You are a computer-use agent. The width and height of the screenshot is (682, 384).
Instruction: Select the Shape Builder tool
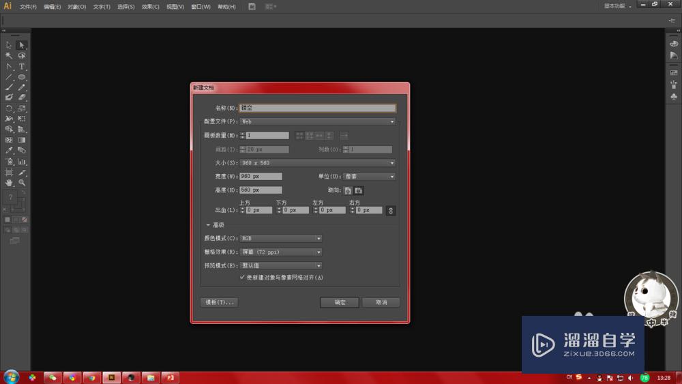(x=9, y=129)
